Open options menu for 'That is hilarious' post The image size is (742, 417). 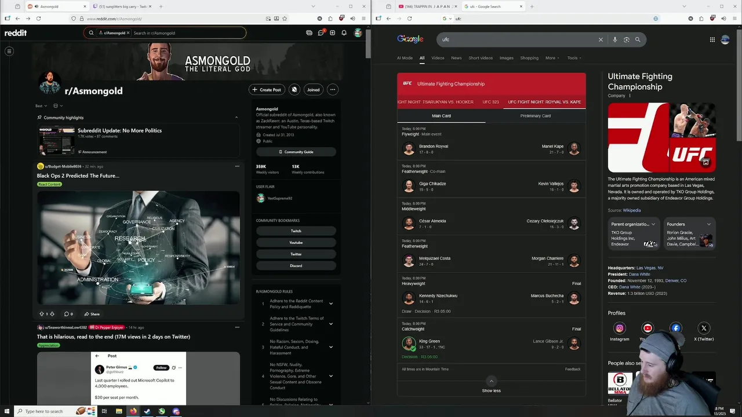pyautogui.click(x=237, y=327)
